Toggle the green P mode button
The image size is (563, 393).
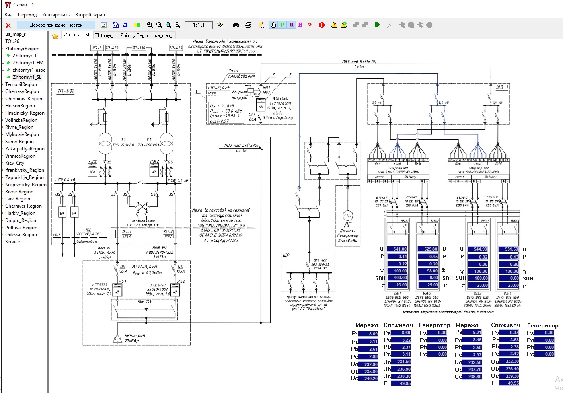[x=282, y=25]
